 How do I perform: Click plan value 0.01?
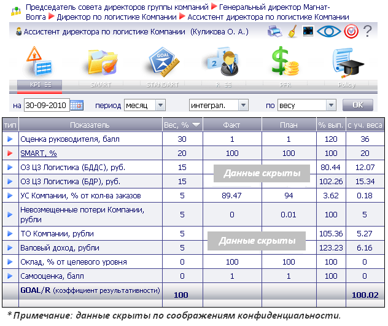(x=289, y=214)
